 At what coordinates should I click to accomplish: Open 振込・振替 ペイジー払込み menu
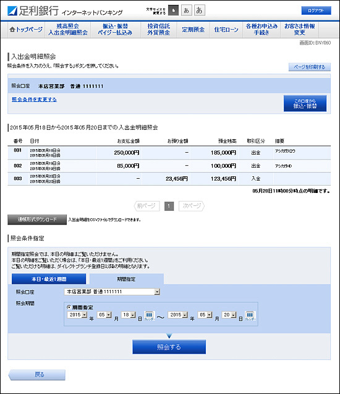pyautogui.click(x=115, y=30)
